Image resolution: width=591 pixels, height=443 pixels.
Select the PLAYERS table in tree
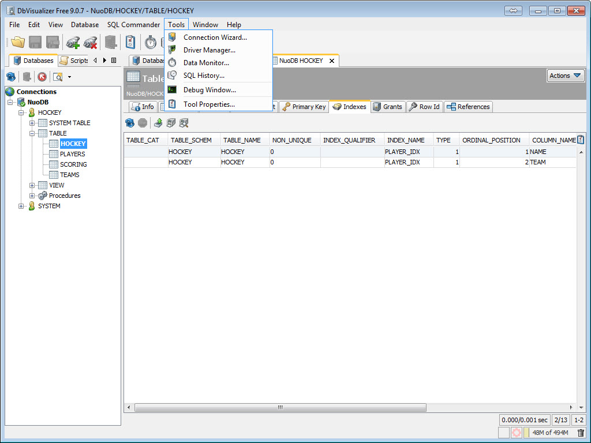click(72, 154)
